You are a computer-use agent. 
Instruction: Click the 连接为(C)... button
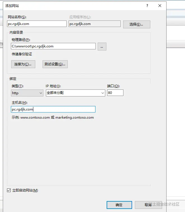click(23, 64)
